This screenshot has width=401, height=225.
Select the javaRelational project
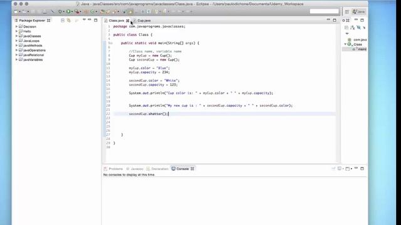coord(33,55)
